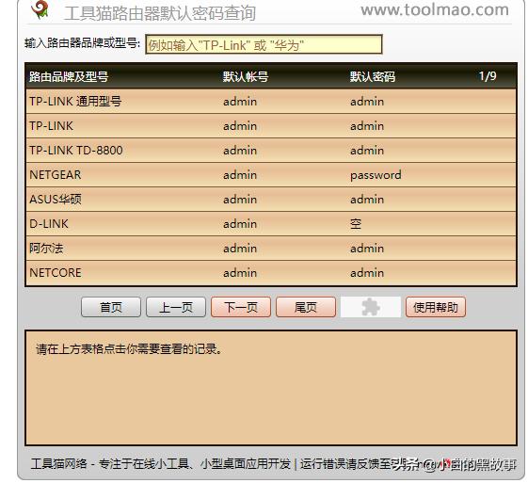
Task: Click the 路由品牌及型号 column header
Action: (x=69, y=76)
